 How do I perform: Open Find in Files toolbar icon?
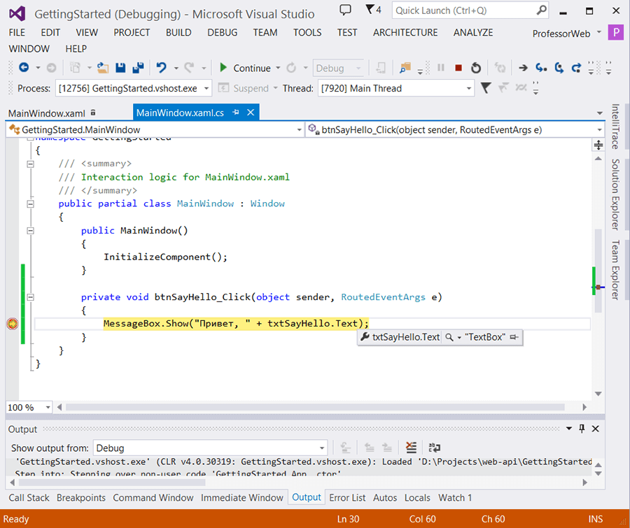(405, 68)
